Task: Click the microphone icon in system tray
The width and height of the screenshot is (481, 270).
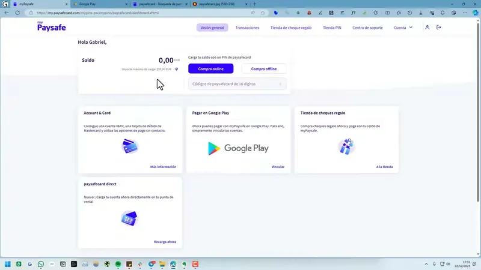Action: pos(434,264)
